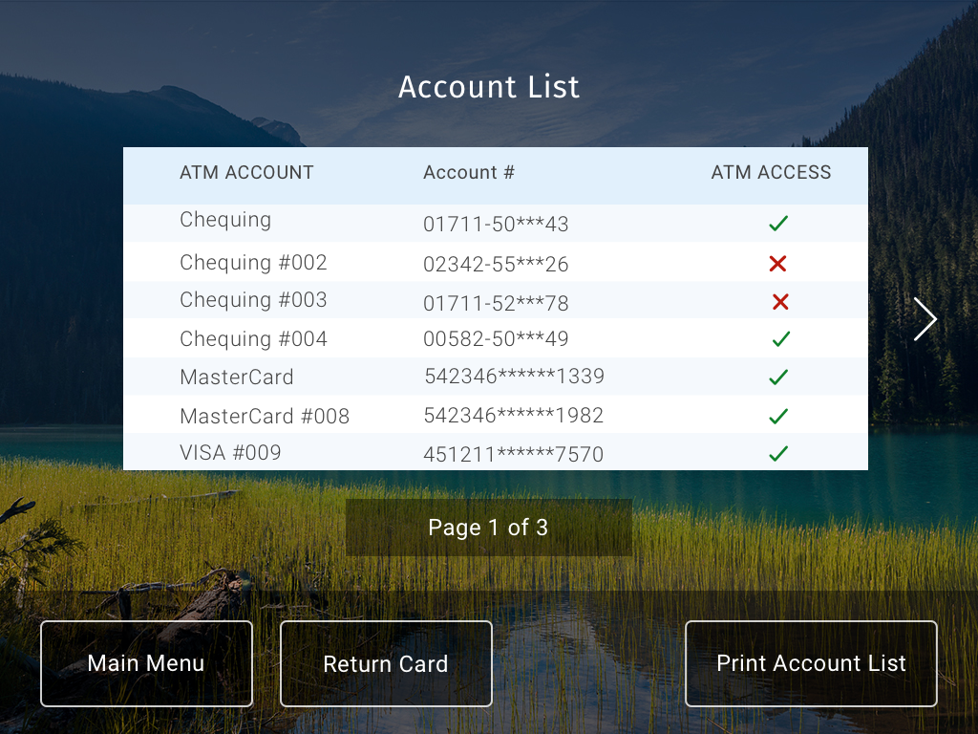Screen dimensions: 978x734
Task: Select the MasterCard #008 account name
Action: (265, 416)
